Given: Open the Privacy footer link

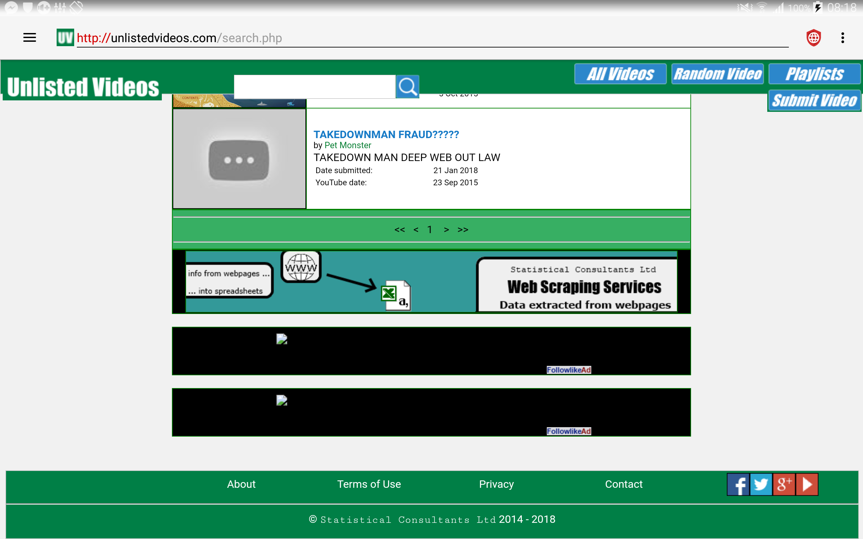Looking at the screenshot, I should coord(497,484).
